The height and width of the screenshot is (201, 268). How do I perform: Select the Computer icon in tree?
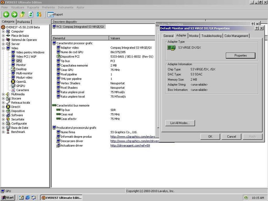(8, 32)
